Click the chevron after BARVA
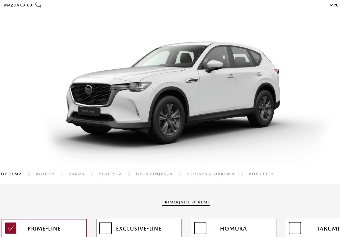This screenshot has height=237, width=340. [92, 174]
